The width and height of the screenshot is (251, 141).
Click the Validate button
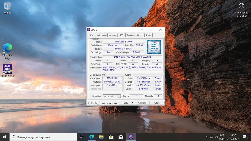tap(142, 103)
